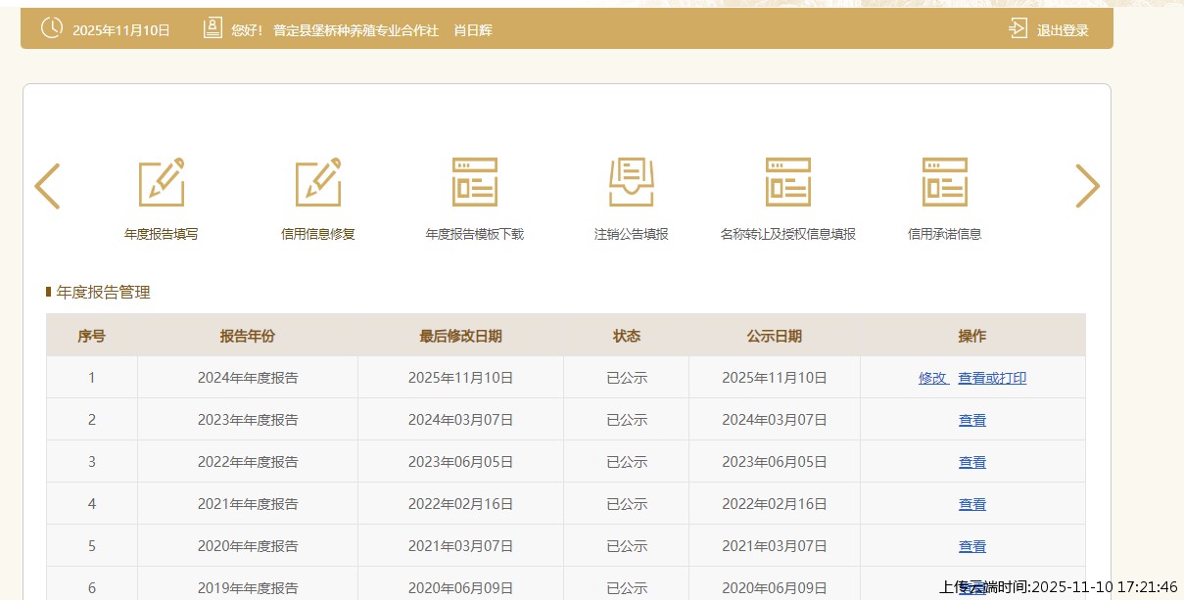The width and height of the screenshot is (1184, 600).
Task: Click the 年度报告模板下载 icon
Action: tap(475, 183)
